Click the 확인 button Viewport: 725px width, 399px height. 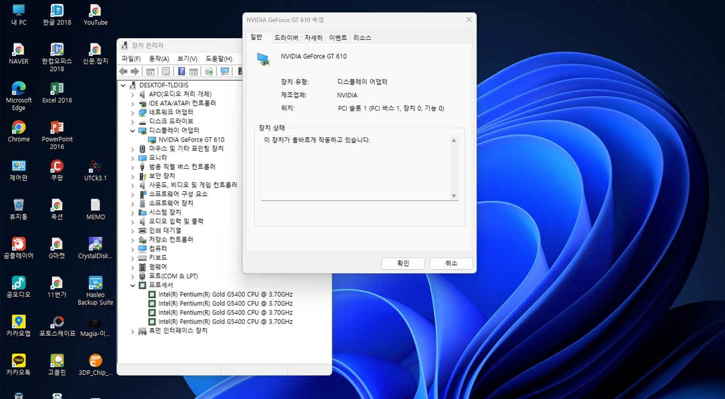coord(403,263)
